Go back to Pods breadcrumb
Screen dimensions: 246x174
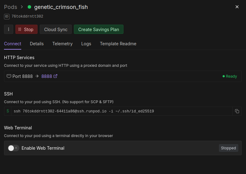tap(10, 7)
